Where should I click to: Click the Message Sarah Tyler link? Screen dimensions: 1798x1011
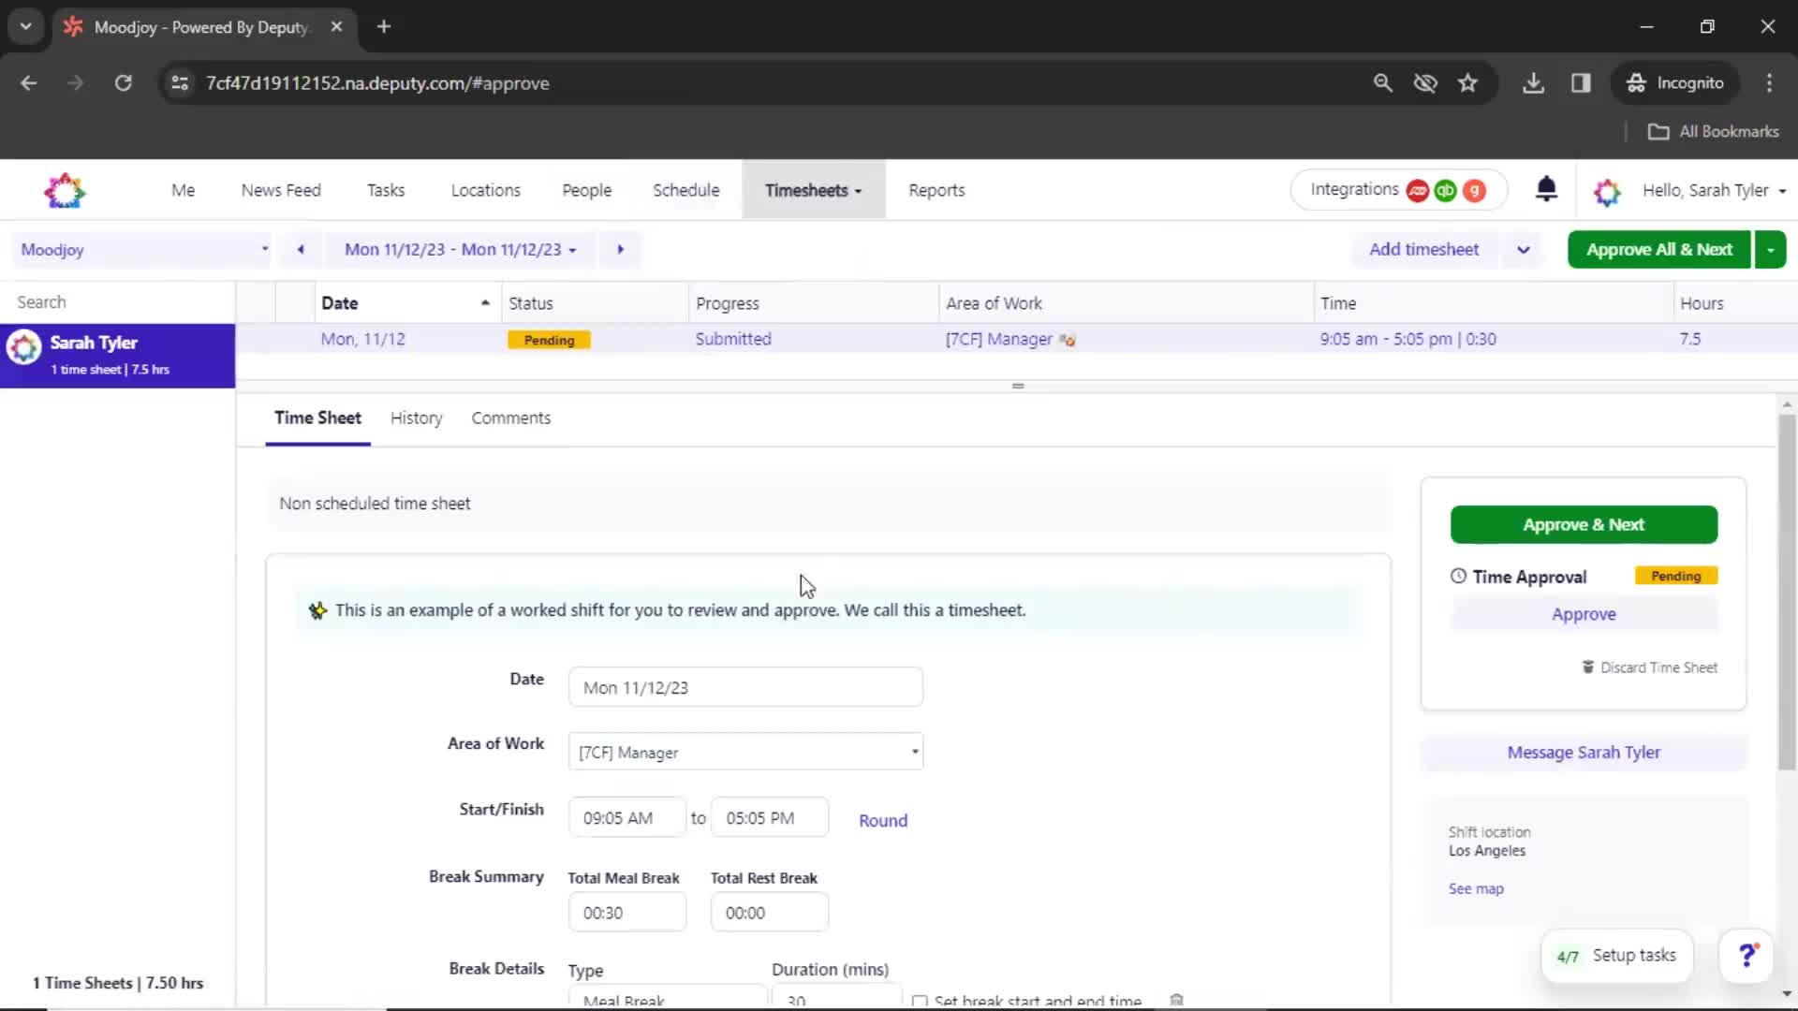[x=1584, y=752]
